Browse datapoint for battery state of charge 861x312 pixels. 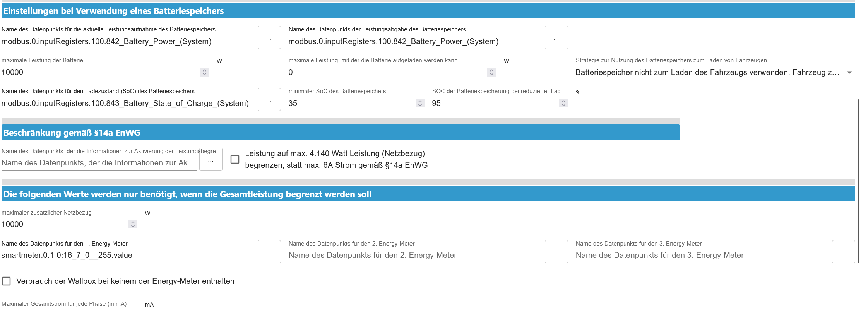point(269,100)
